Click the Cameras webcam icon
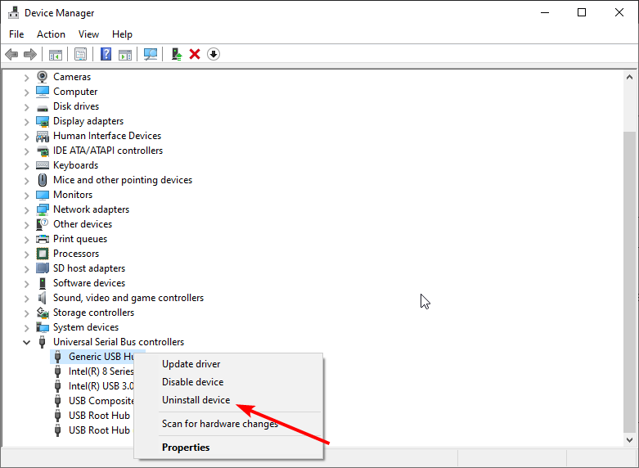 [x=43, y=77]
